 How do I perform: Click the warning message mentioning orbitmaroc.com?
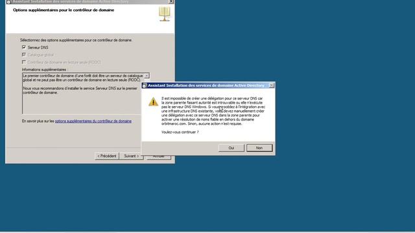(x=213, y=111)
